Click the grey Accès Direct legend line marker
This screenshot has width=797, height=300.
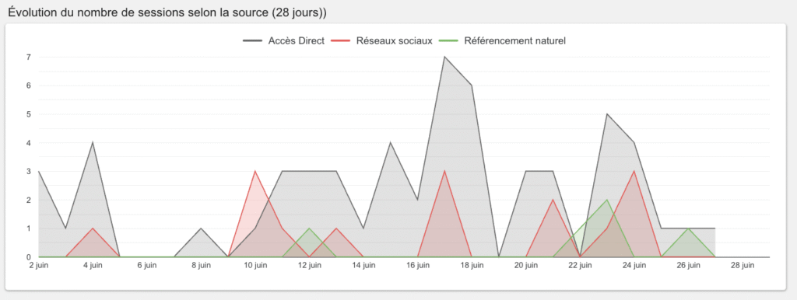click(253, 40)
